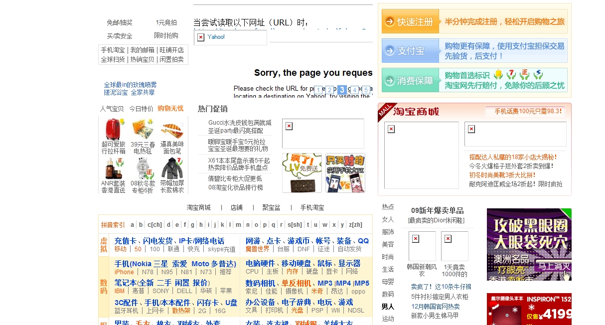Open the 限时抢购 link

(166, 36)
